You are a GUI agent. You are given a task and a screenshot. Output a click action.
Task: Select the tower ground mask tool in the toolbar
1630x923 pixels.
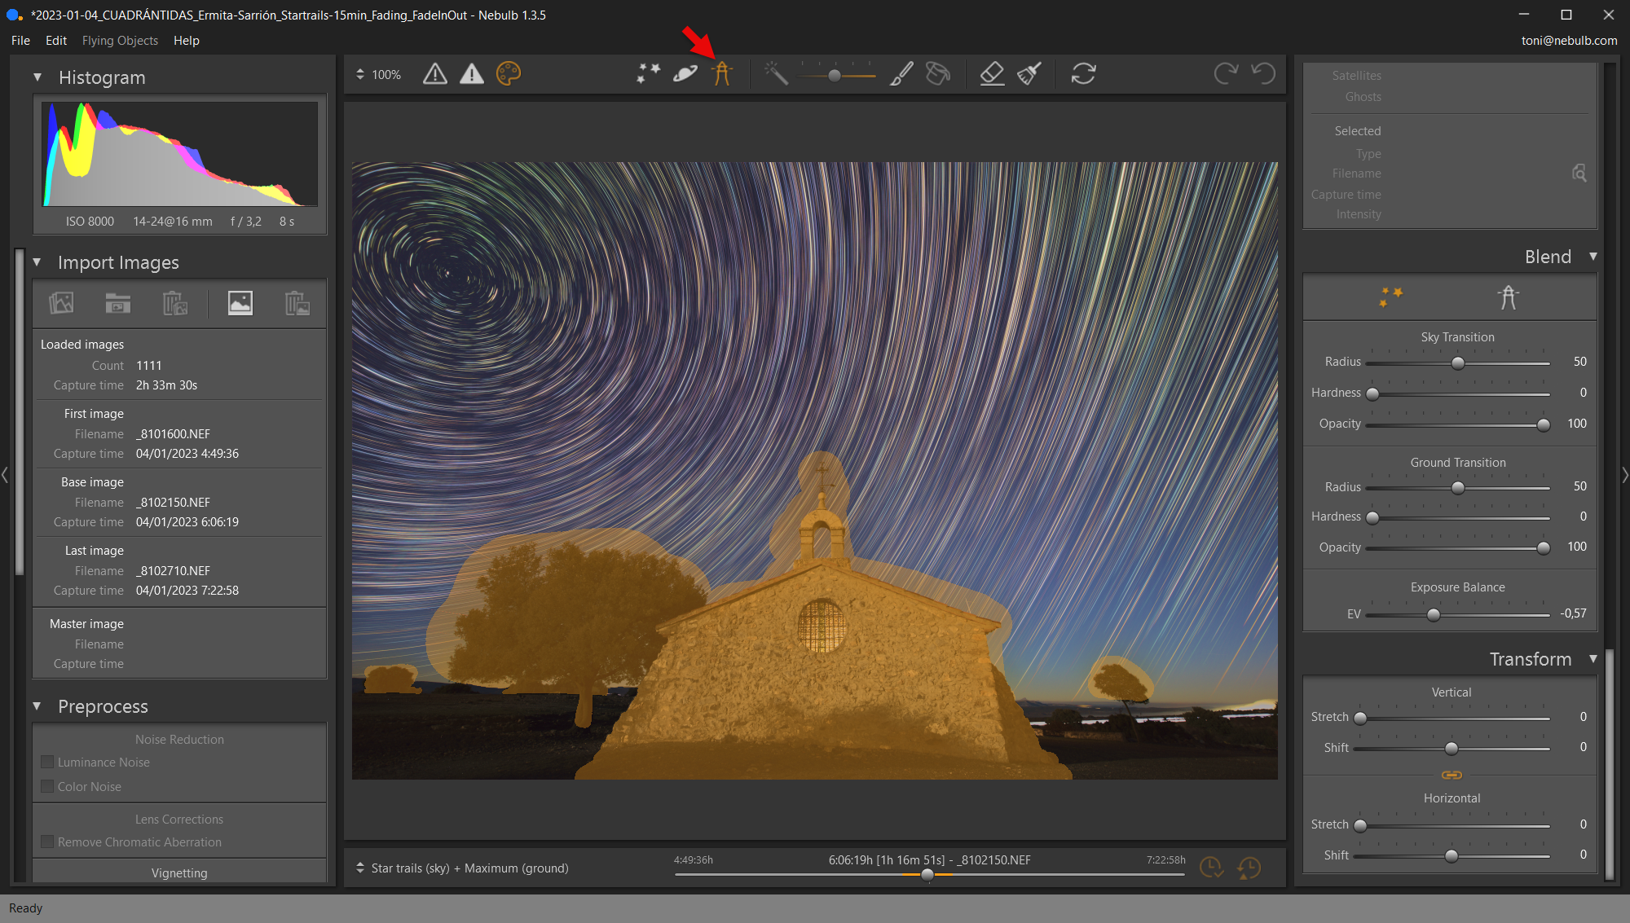(721, 74)
